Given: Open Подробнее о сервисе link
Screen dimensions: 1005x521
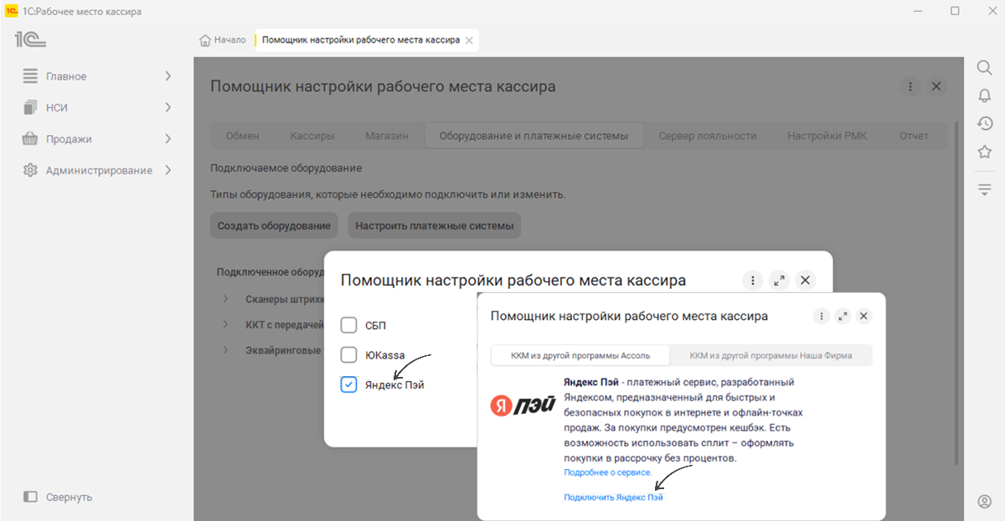Looking at the screenshot, I should click(608, 472).
